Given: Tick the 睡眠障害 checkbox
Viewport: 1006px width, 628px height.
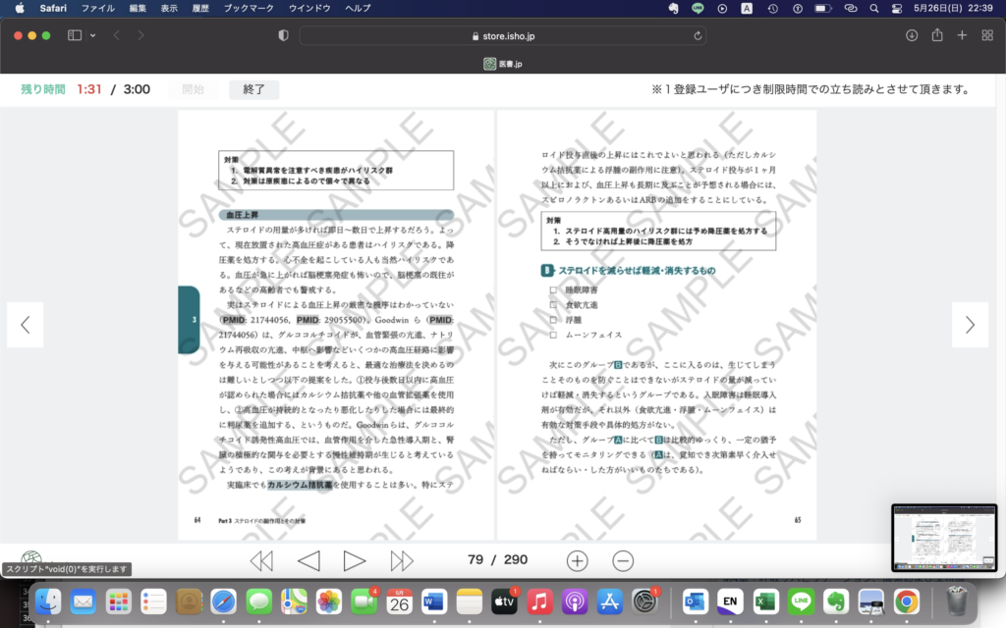Looking at the screenshot, I should coord(554,290).
